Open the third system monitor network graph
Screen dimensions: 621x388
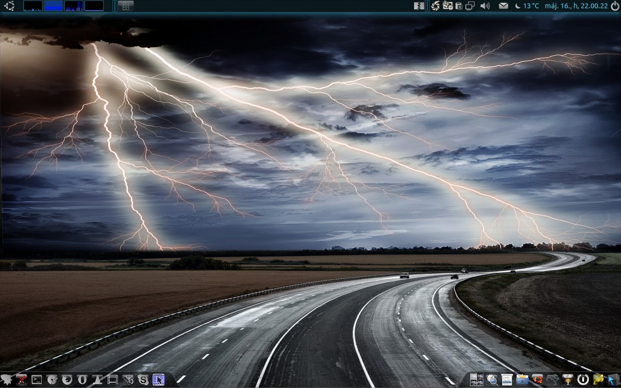tap(74, 6)
